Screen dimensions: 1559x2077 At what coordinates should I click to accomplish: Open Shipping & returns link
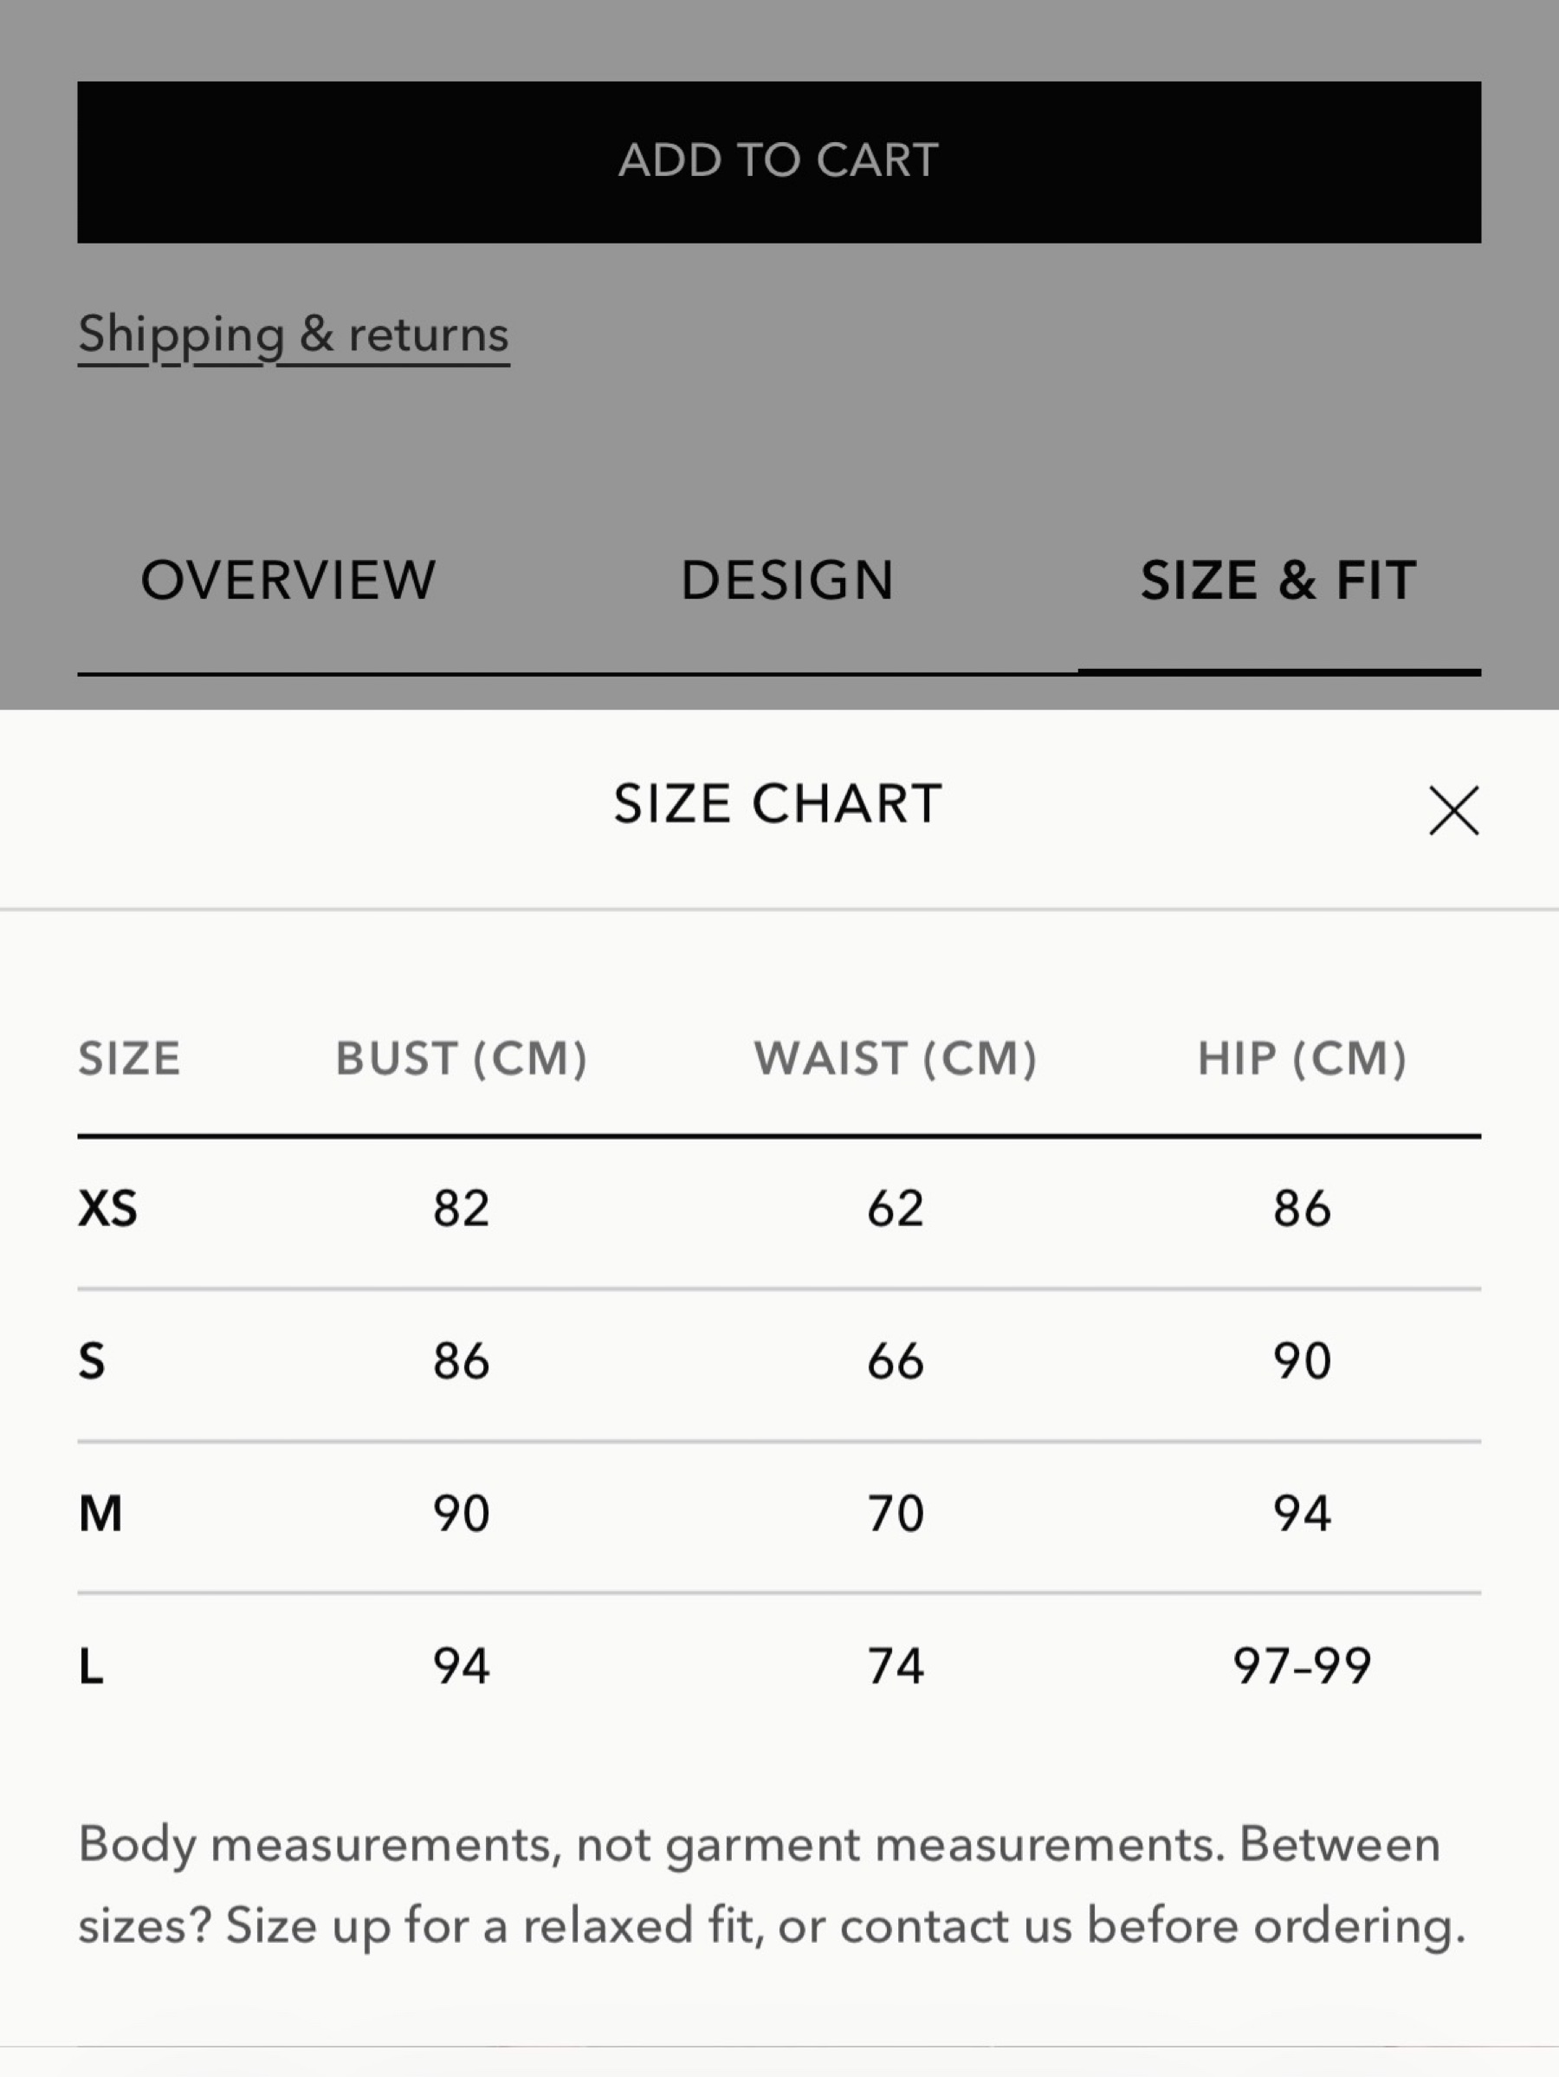coord(294,335)
